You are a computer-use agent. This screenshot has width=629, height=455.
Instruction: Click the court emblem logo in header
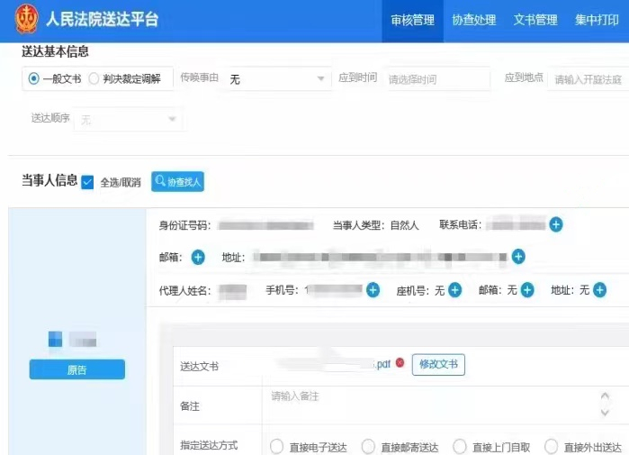(26, 19)
